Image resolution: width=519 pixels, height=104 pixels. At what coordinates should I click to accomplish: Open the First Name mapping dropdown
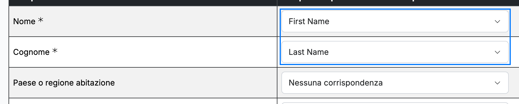(395, 21)
